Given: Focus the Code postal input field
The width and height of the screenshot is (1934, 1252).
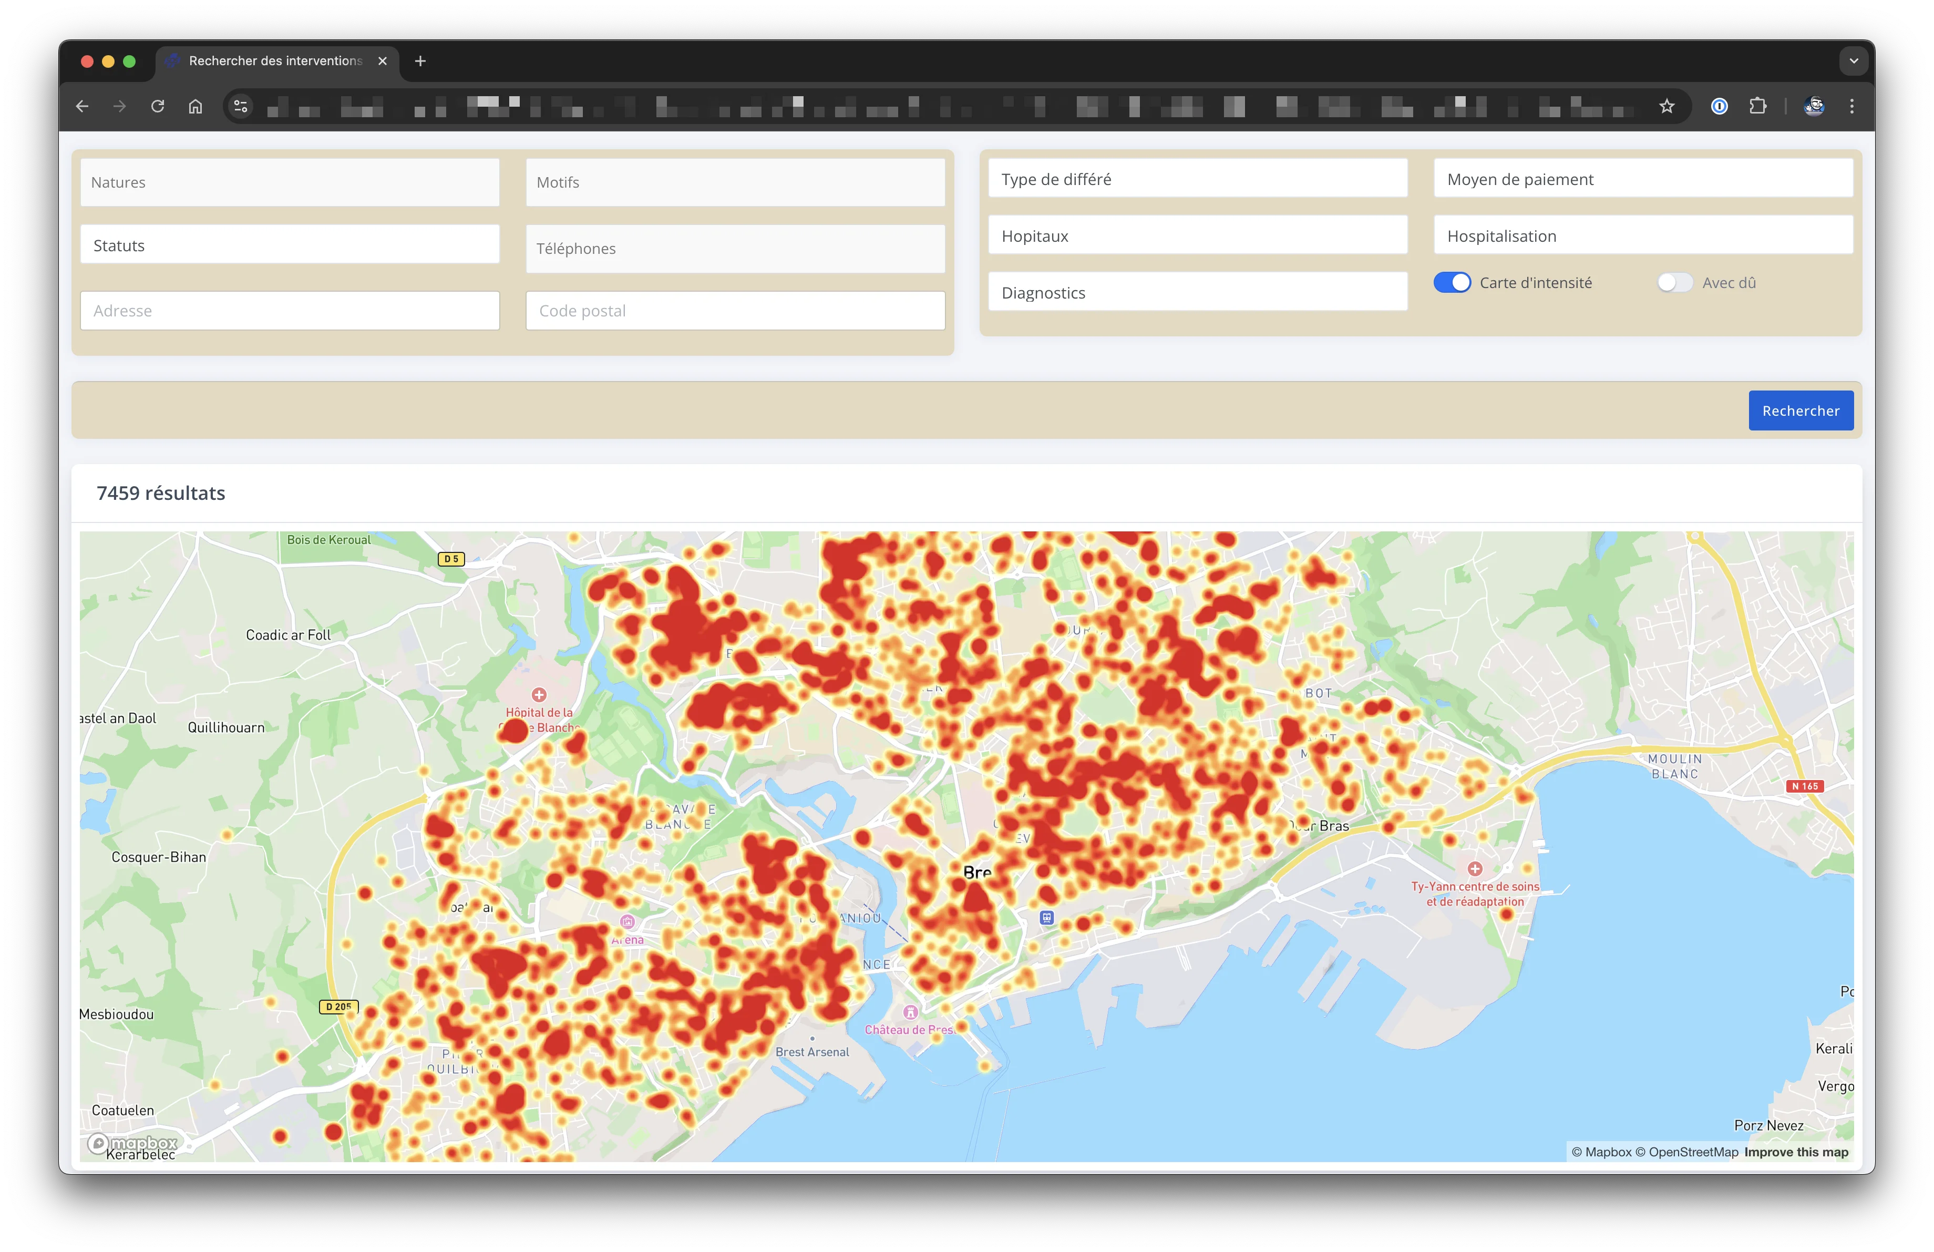Looking at the screenshot, I should (x=735, y=310).
